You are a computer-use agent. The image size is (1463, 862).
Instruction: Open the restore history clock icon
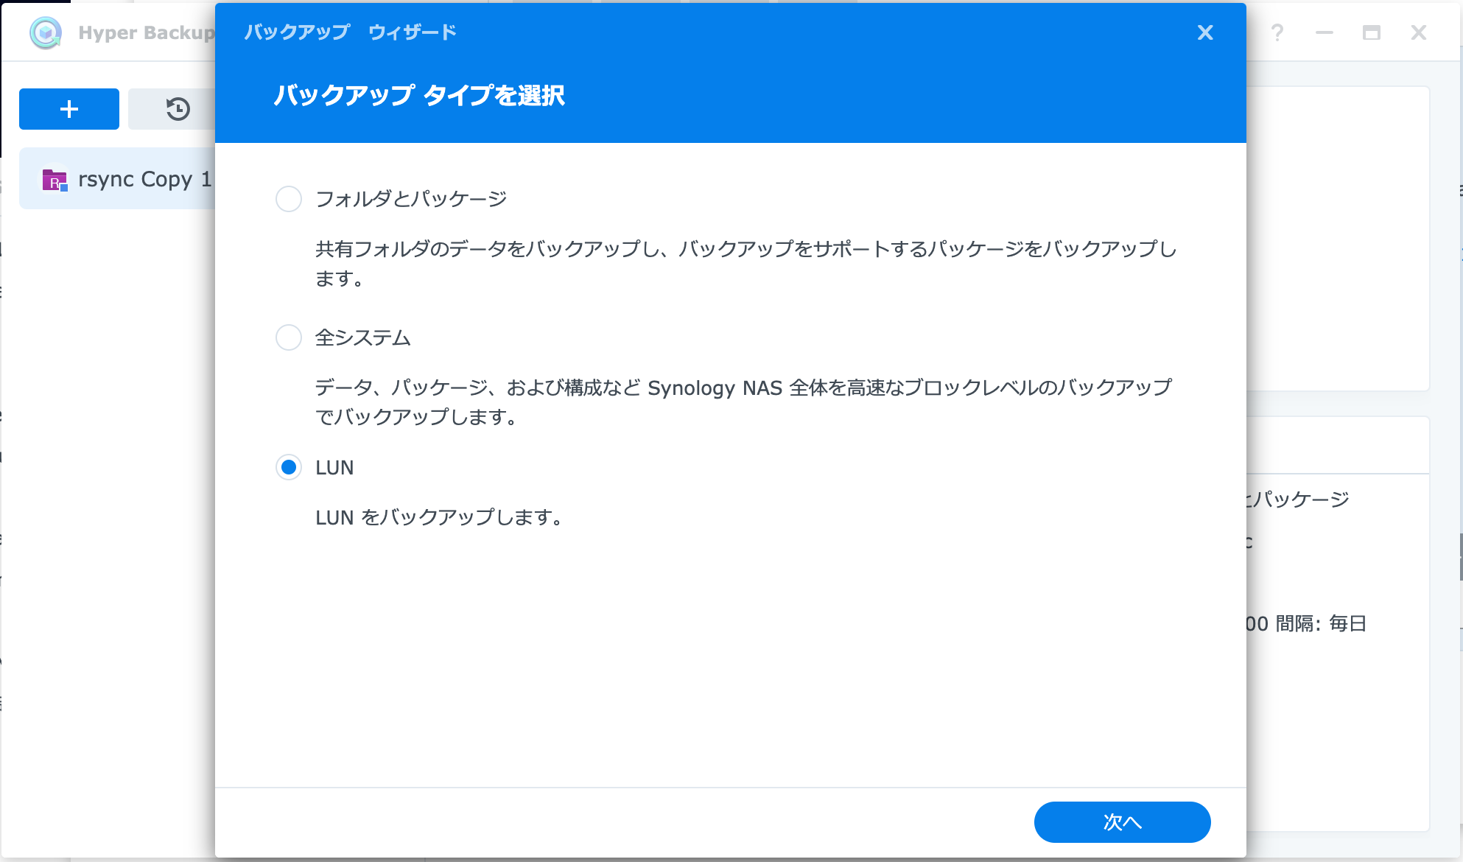click(x=178, y=109)
